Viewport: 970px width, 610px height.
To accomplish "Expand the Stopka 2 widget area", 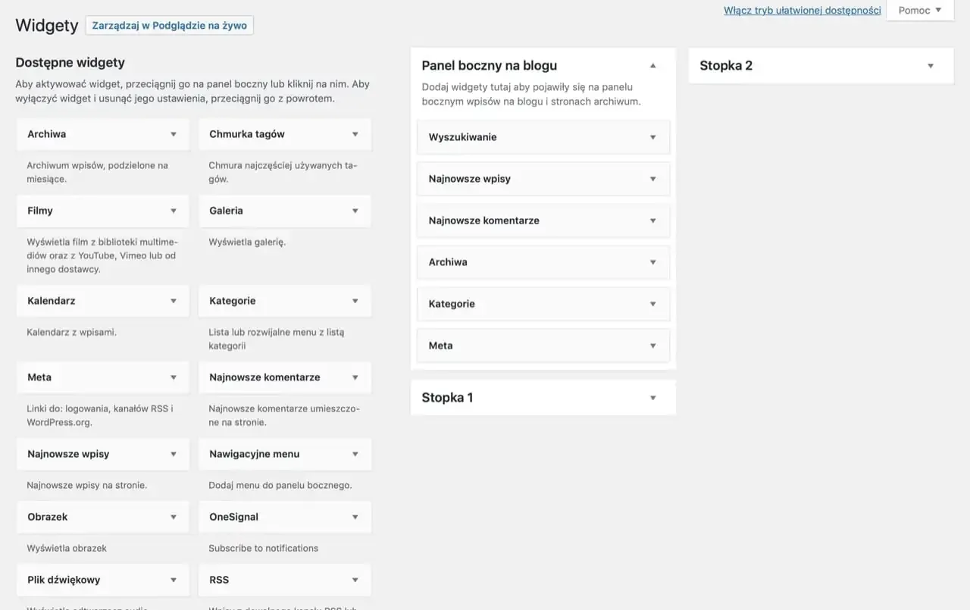I will [x=931, y=66].
